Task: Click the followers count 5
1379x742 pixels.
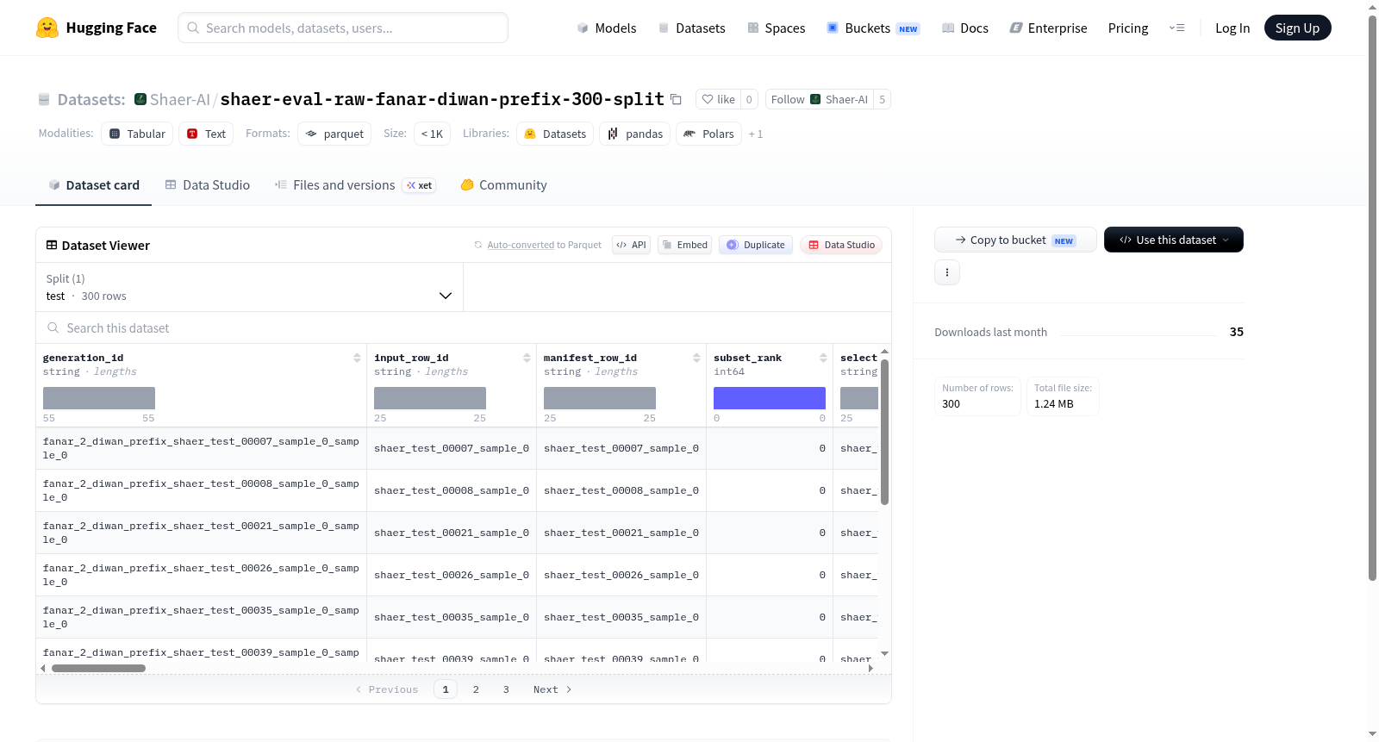Action: tap(882, 99)
